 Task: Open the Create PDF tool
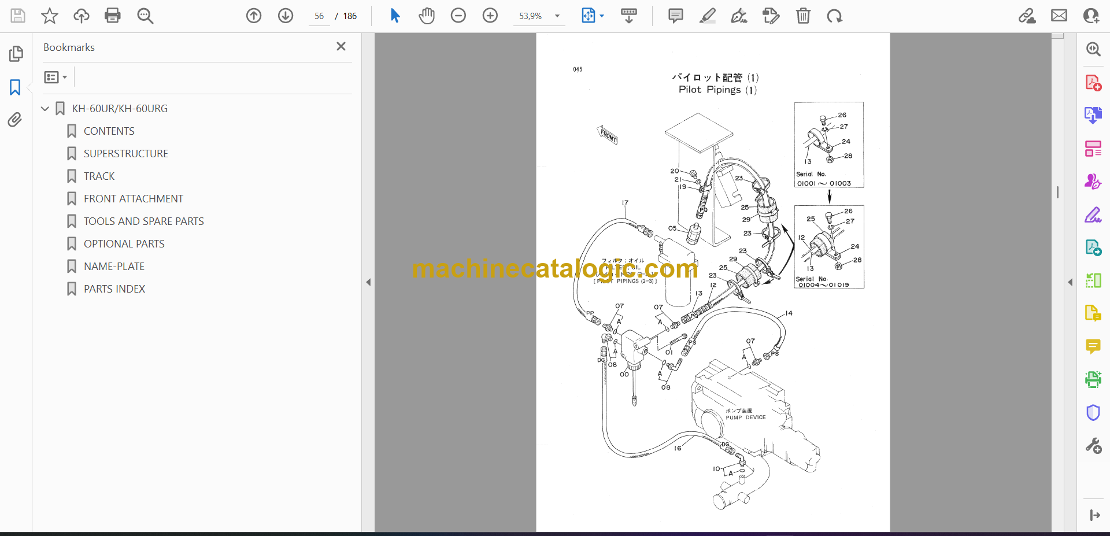click(1093, 83)
